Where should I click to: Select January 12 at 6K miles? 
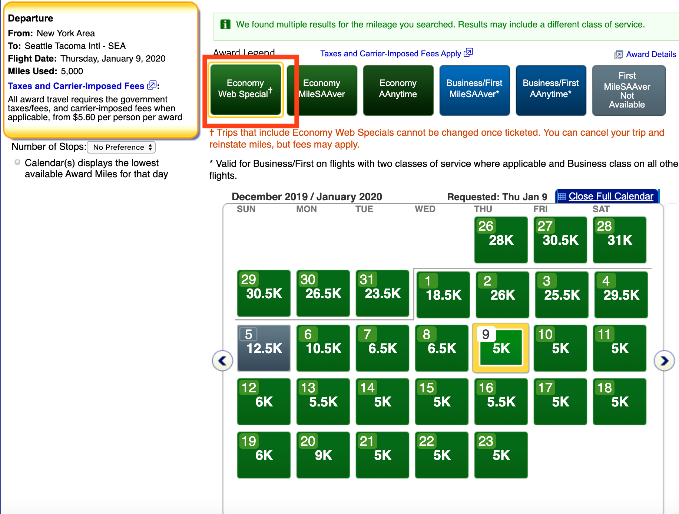[x=264, y=402]
